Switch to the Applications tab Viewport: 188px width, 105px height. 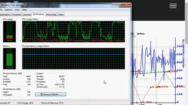pos(5,15)
